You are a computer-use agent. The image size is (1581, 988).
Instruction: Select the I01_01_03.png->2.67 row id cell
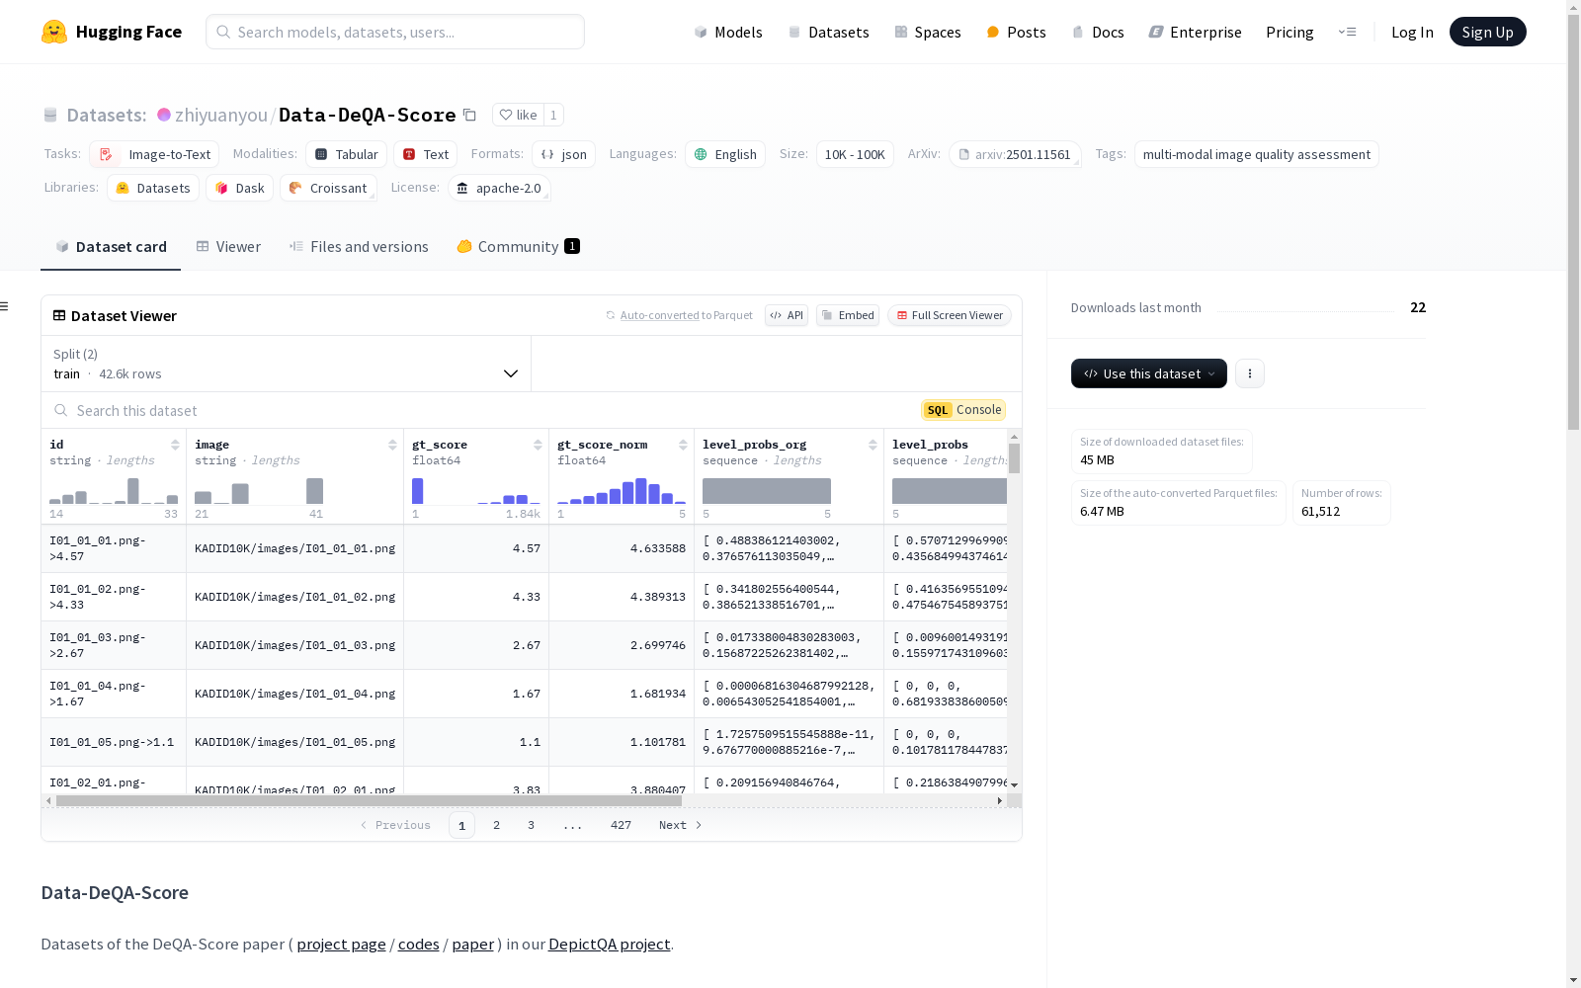click(x=114, y=645)
